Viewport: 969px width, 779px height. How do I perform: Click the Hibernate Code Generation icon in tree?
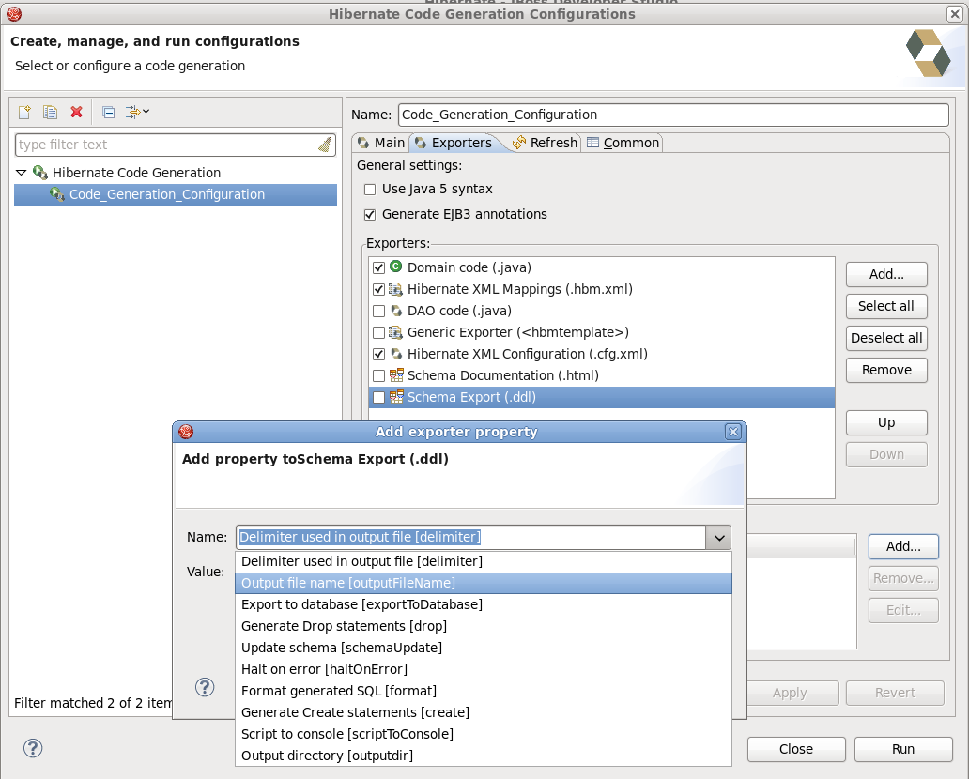click(x=39, y=173)
